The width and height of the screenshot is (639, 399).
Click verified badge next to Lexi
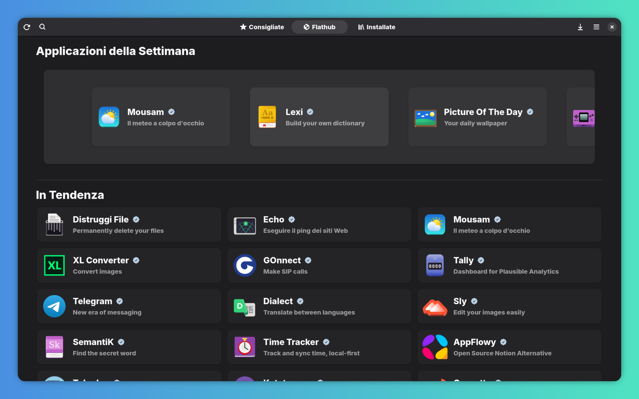(x=310, y=112)
